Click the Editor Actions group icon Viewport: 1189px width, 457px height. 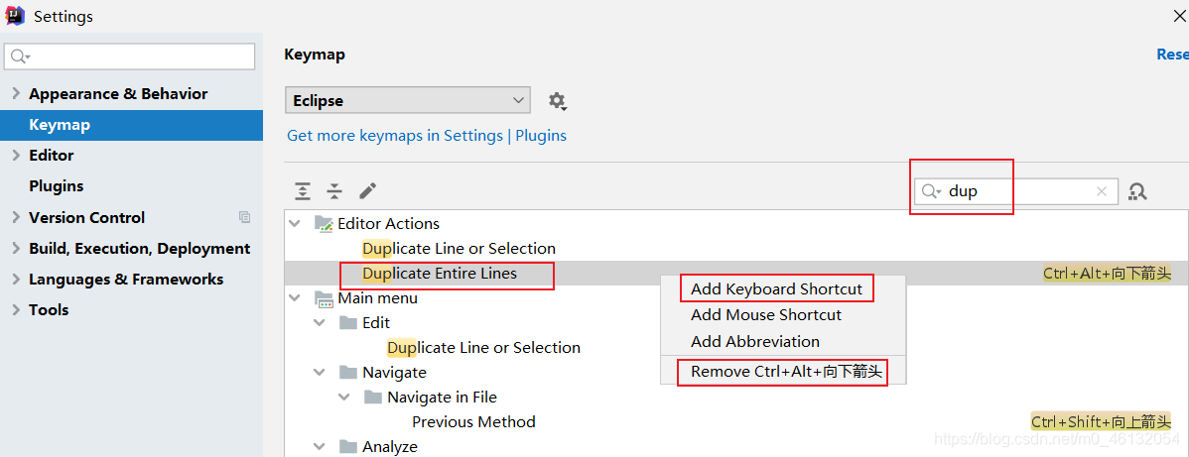[324, 224]
